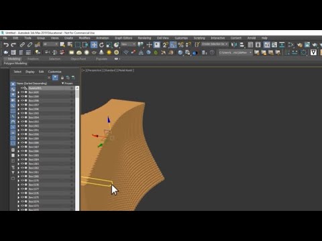This screenshot has height=241, width=322.
Task: Click the Toggle Scene Explorer grid icon
Action: (250, 45)
